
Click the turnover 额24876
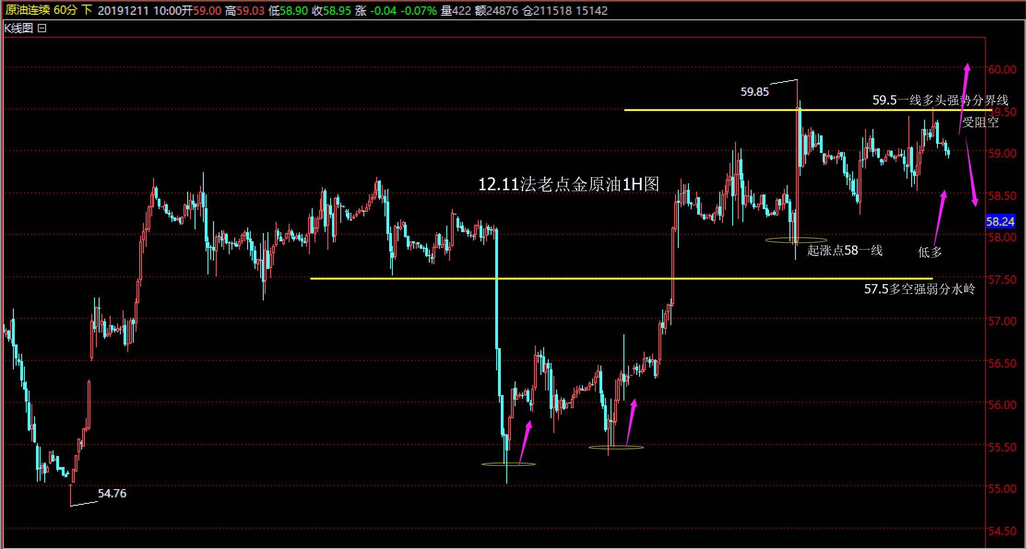click(x=497, y=11)
